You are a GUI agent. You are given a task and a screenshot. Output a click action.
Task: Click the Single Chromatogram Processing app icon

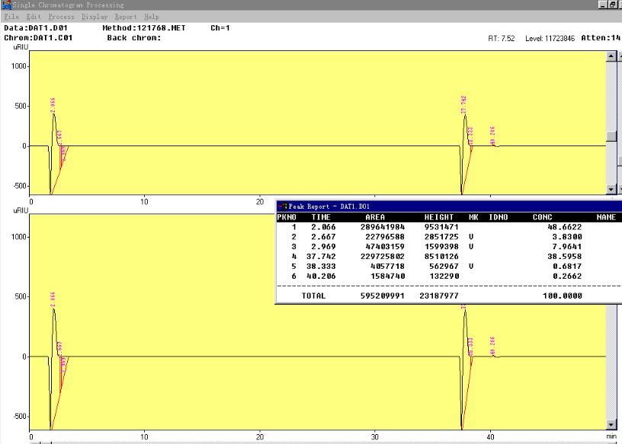coord(6,5)
